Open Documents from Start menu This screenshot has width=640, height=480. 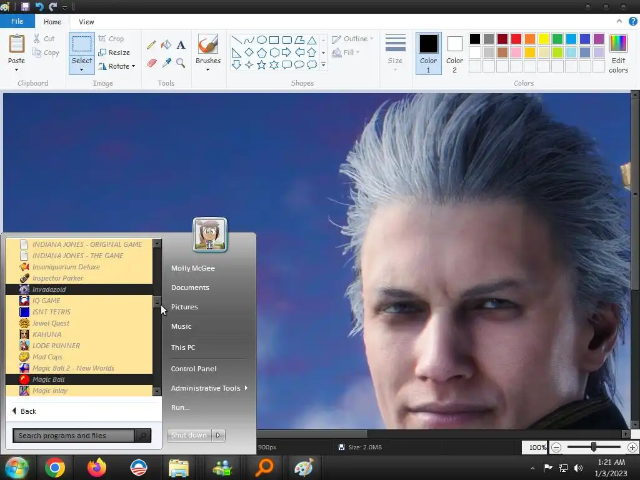[190, 287]
